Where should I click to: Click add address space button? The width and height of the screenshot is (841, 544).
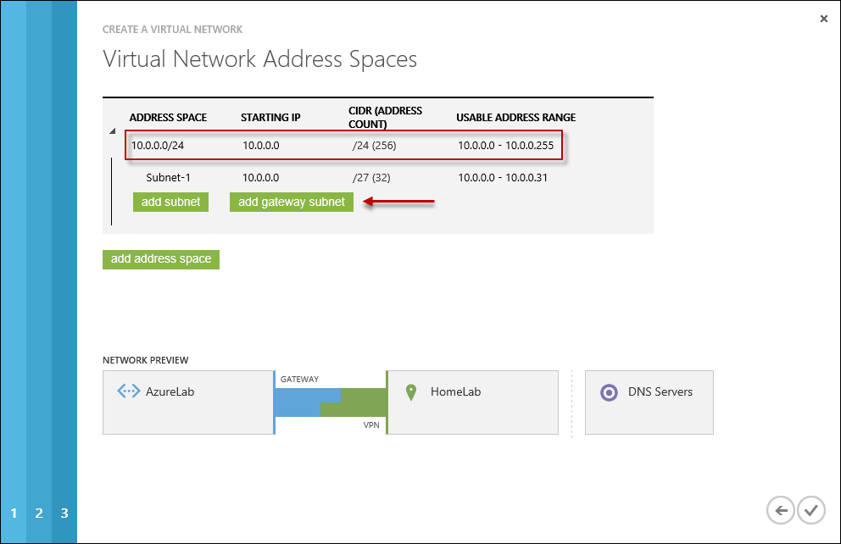(x=161, y=258)
